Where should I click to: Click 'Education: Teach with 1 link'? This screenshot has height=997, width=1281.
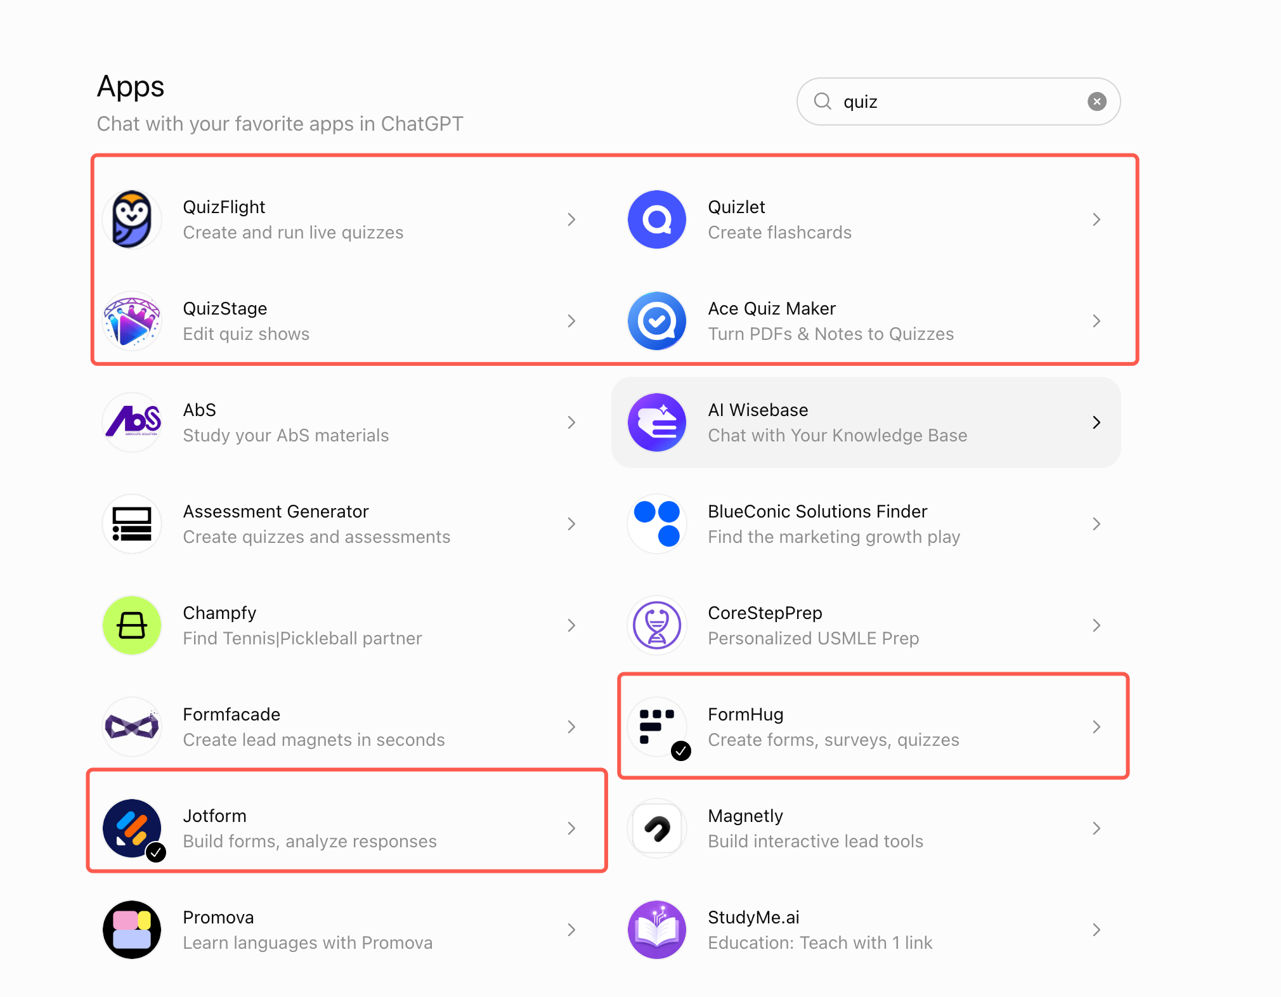pyautogui.click(x=820, y=942)
